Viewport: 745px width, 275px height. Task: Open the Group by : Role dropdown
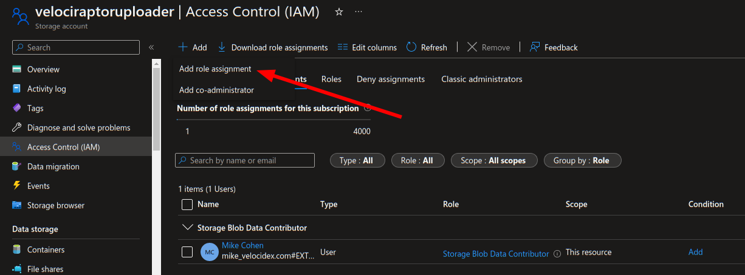pyautogui.click(x=582, y=160)
